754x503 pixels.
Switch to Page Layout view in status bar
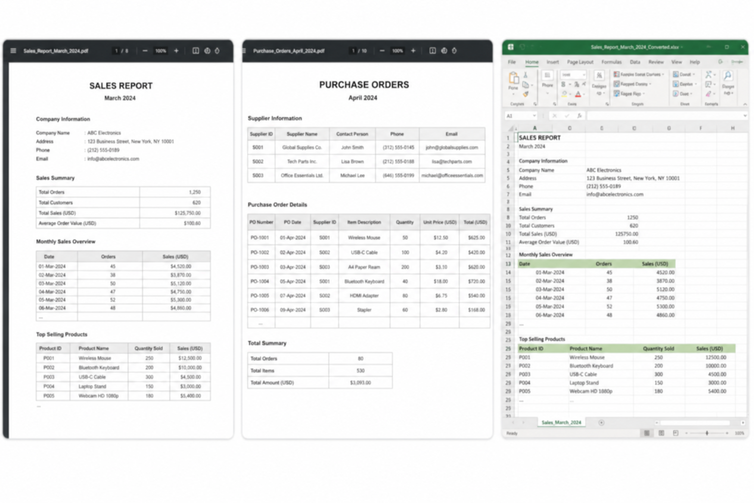661,433
